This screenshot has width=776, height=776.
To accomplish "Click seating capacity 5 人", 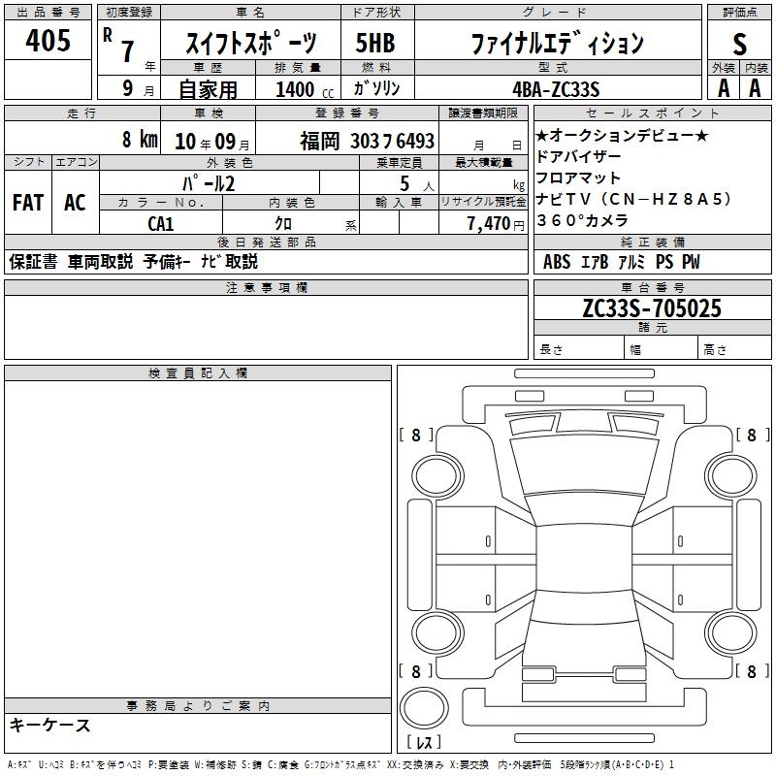I will (417, 184).
